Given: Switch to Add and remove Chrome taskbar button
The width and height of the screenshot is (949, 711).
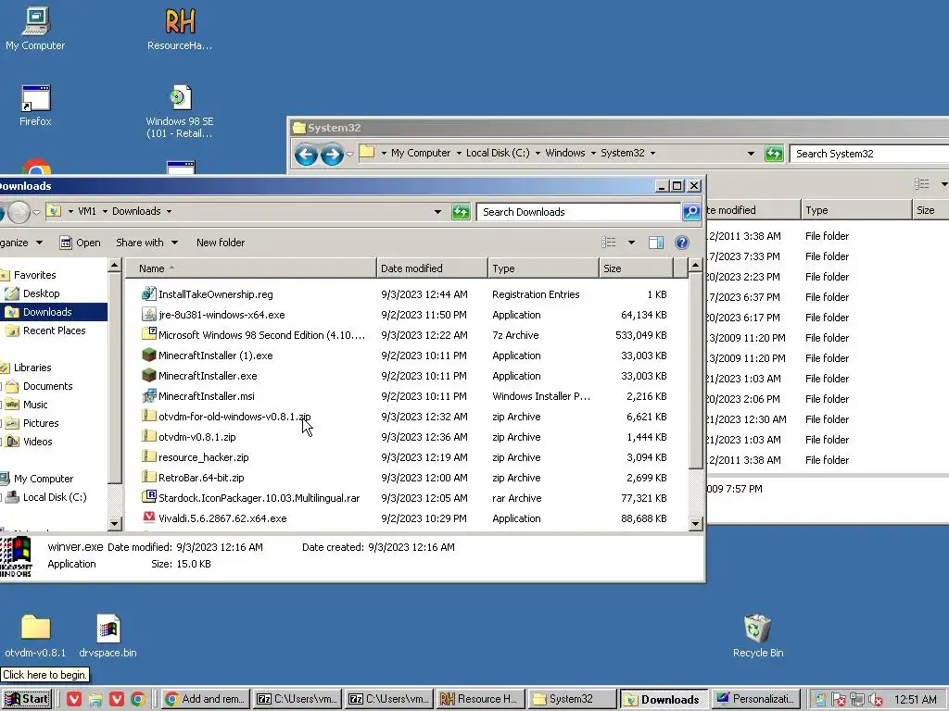Looking at the screenshot, I should pos(205,699).
